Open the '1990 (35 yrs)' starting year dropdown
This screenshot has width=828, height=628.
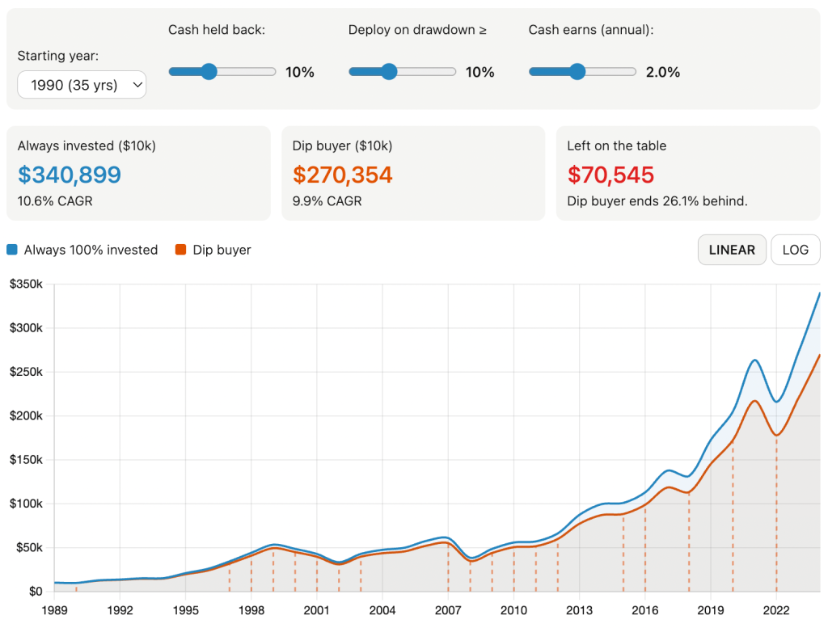(x=81, y=84)
